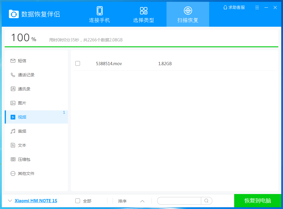283x209 pixels.
Task: Click the 通讯录 contacts icon
Action: point(13,89)
